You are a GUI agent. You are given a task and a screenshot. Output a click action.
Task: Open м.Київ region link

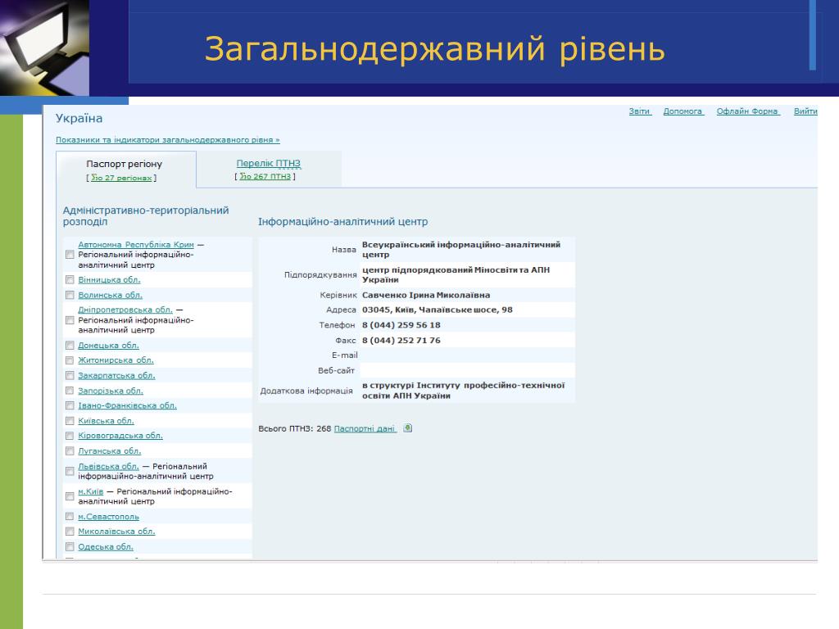pos(90,491)
